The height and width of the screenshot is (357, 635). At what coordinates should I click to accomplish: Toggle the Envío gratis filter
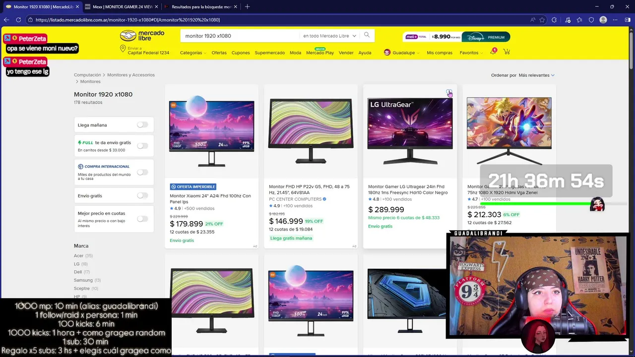[142, 195]
